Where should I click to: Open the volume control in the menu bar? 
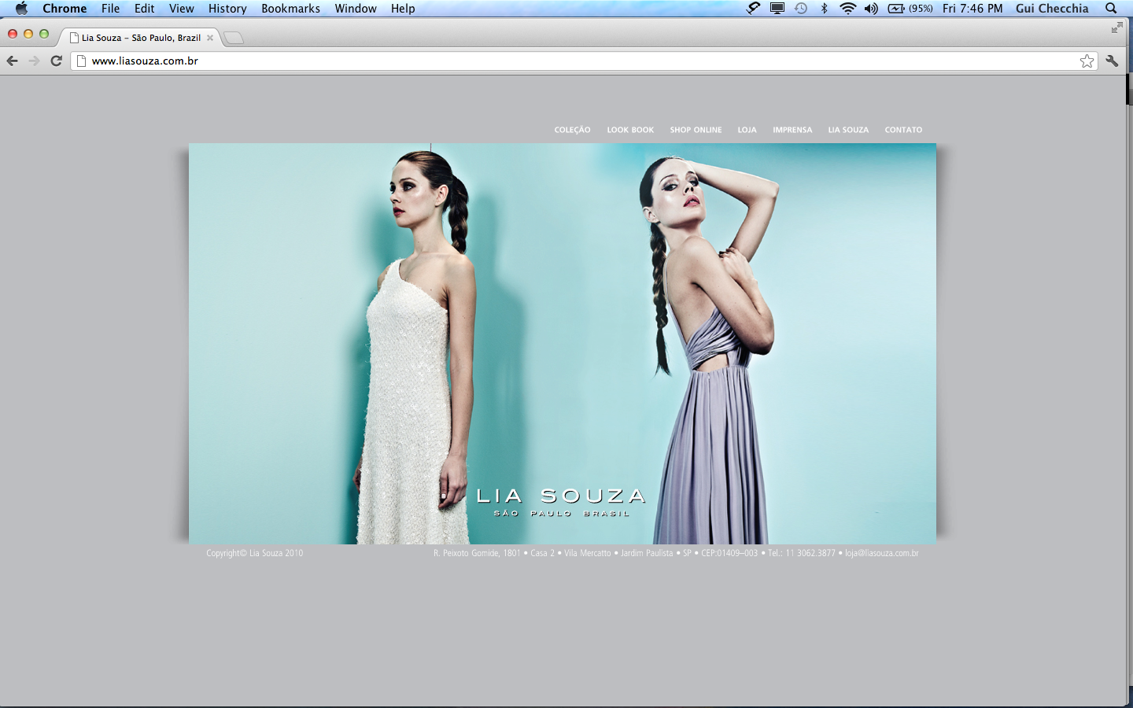pyautogui.click(x=871, y=9)
